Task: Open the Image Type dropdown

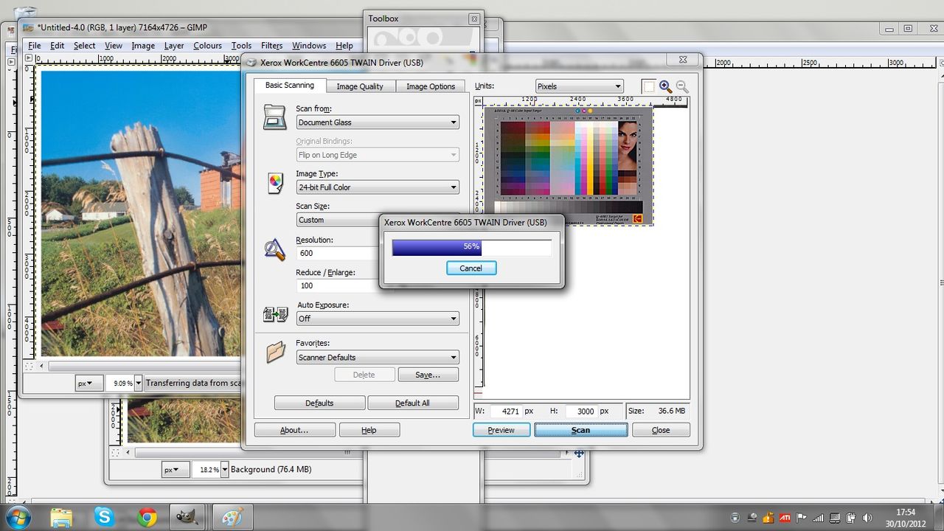Action: (378, 187)
